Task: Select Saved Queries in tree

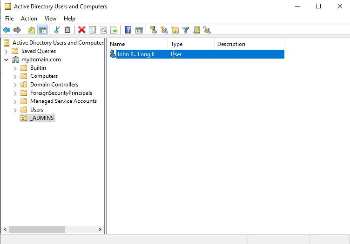Action: click(38, 51)
